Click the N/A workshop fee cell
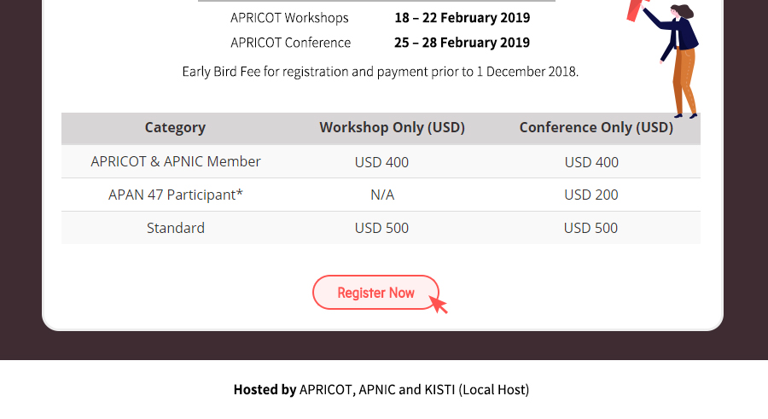The height and width of the screenshot is (419, 768). [x=382, y=195]
